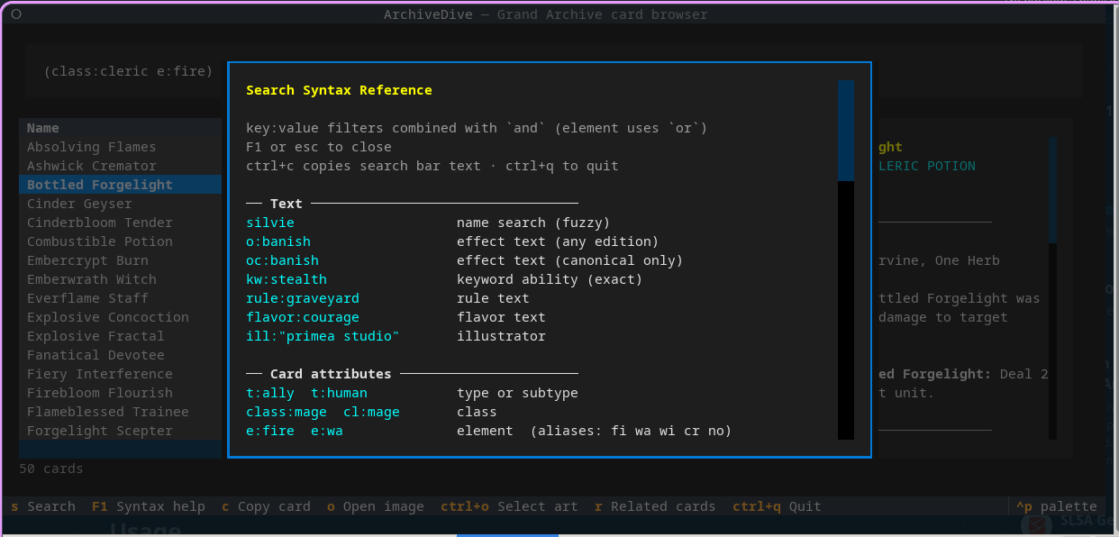Click the ArchiveDive window title
Image resolution: width=1119 pixels, height=537 pixels.
point(546,14)
